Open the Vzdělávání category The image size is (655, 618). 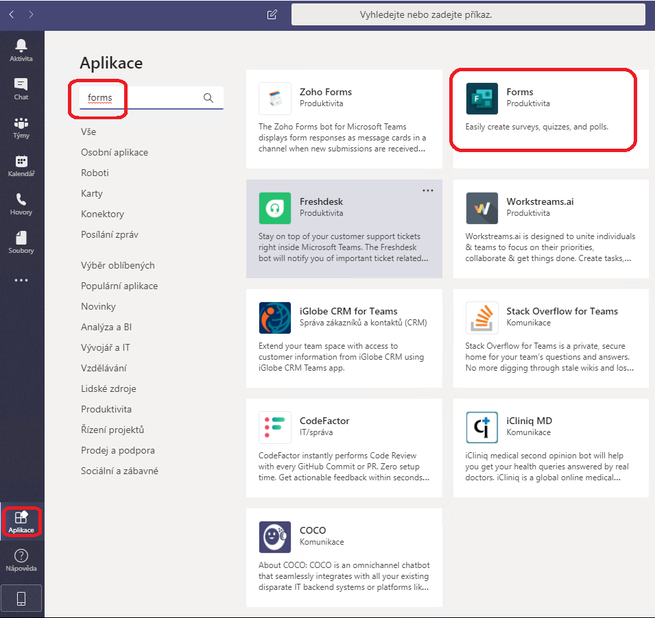coord(104,368)
